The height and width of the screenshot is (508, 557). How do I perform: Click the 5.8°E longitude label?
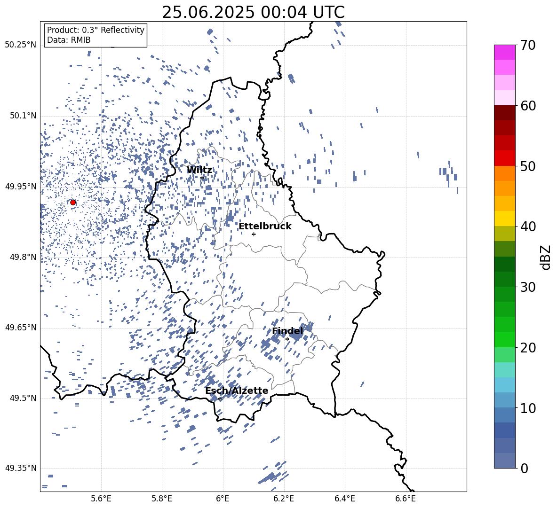click(x=162, y=499)
